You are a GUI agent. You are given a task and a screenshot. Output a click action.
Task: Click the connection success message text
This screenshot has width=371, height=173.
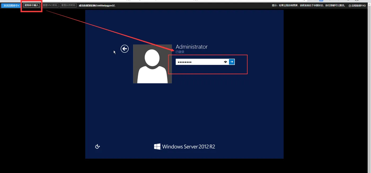97,5
